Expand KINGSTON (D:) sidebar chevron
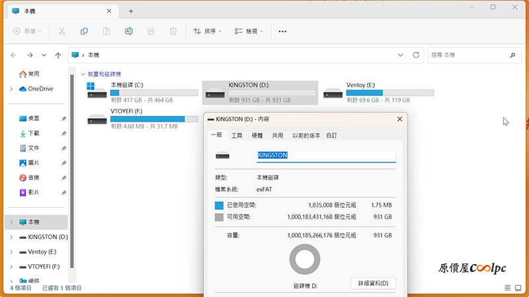 [x=11, y=237]
